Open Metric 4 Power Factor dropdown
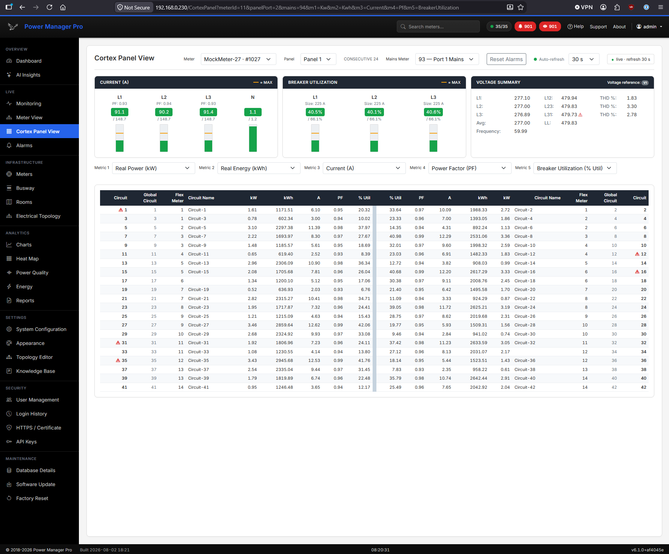The image size is (669, 554). (x=469, y=168)
